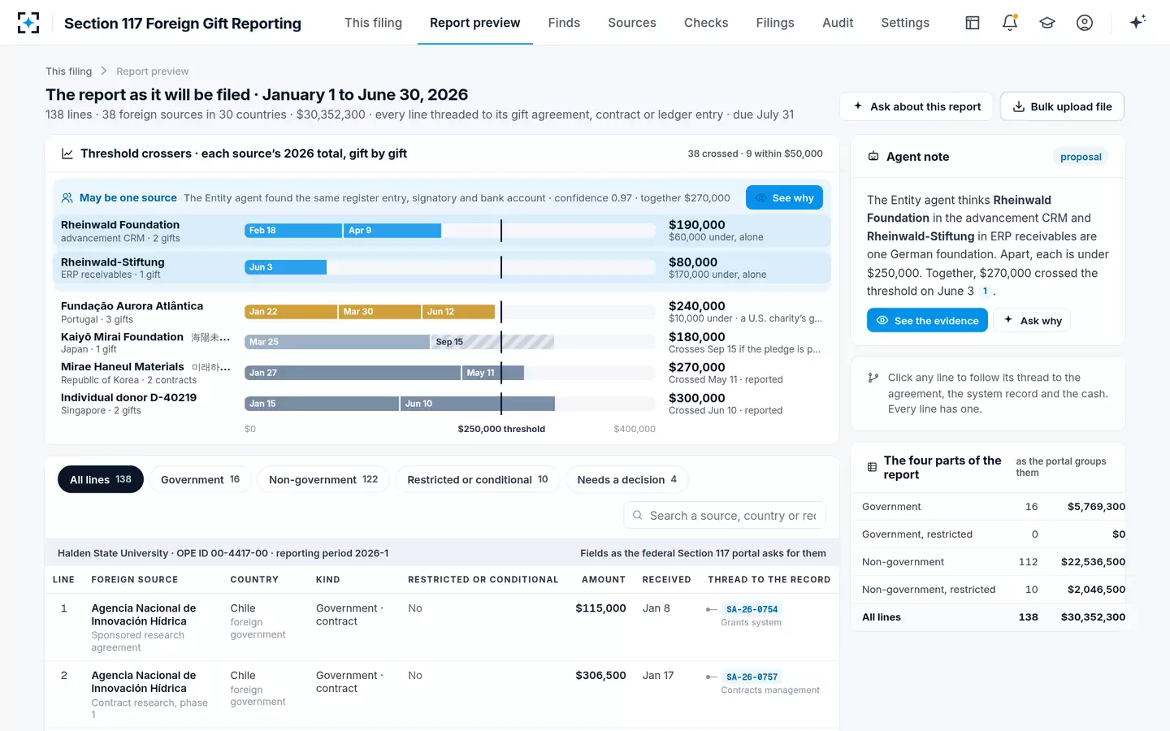Click the Sep 15 pledged gift segment
This screenshot has width=1170, height=731.
click(492, 342)
